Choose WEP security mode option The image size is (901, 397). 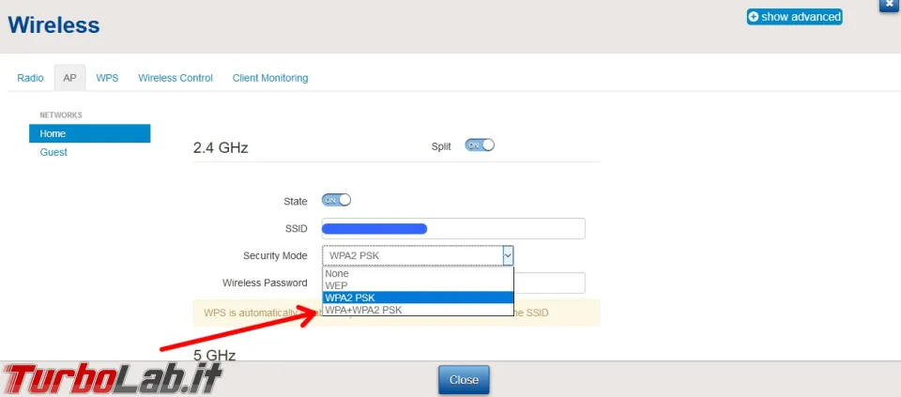click(x=418, y=285)
